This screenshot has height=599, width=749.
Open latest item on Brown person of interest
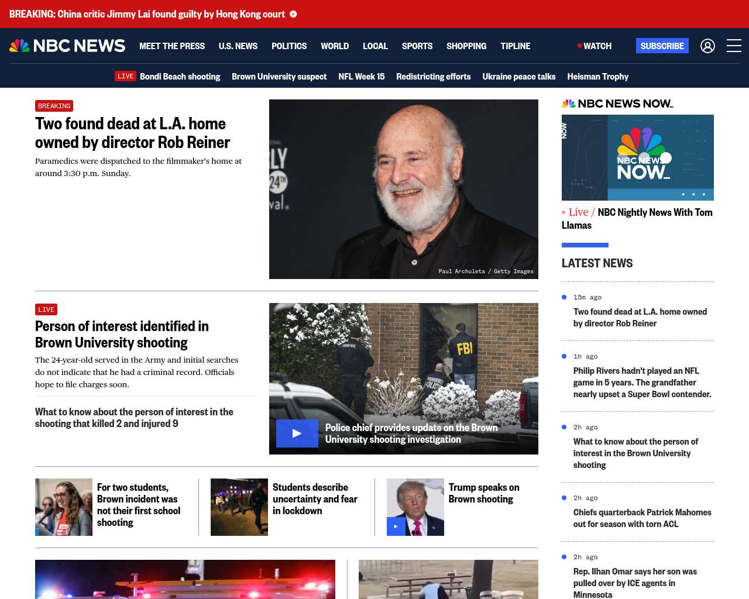(x=635, y=453)
